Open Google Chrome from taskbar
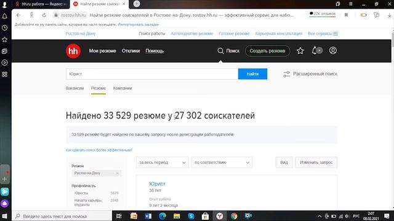394x221 pixels. (x=234, y=216)
